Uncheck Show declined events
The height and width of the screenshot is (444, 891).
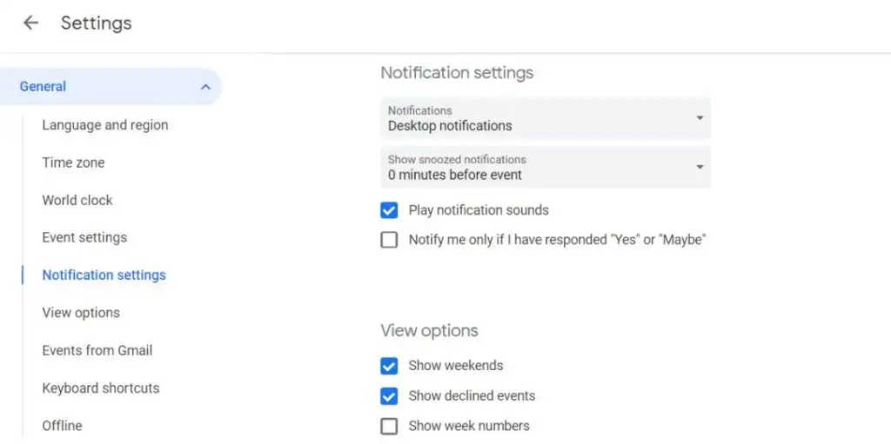tap(389, 395)
